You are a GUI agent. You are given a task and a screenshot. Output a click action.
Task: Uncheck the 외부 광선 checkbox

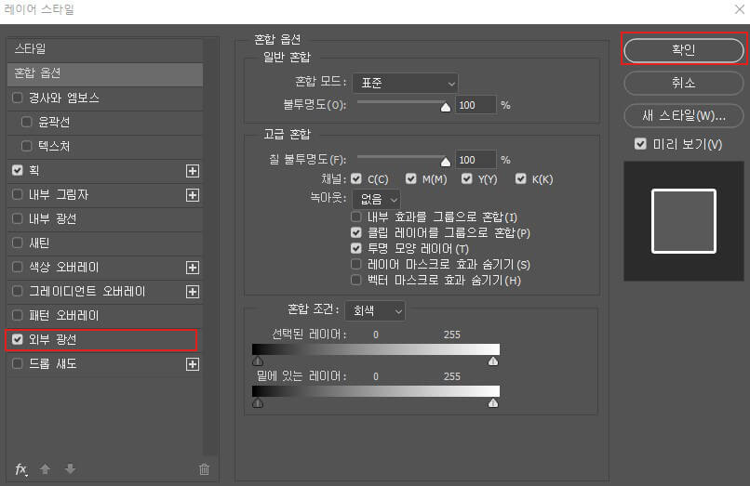point(18,339)
